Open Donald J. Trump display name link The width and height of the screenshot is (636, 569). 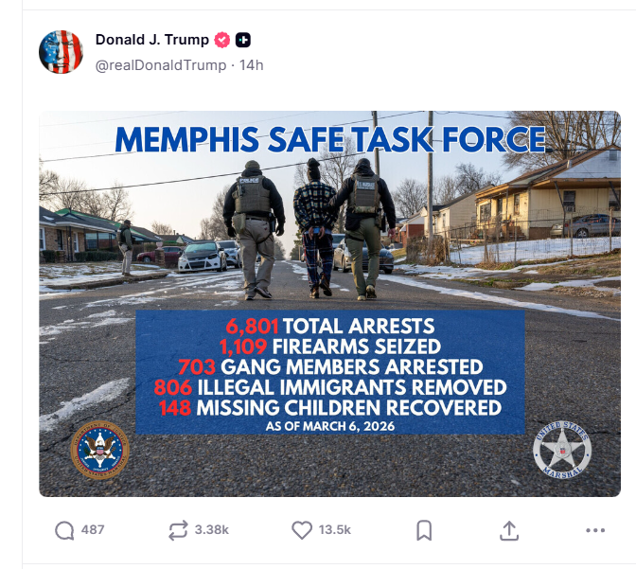tap(152, 40)
